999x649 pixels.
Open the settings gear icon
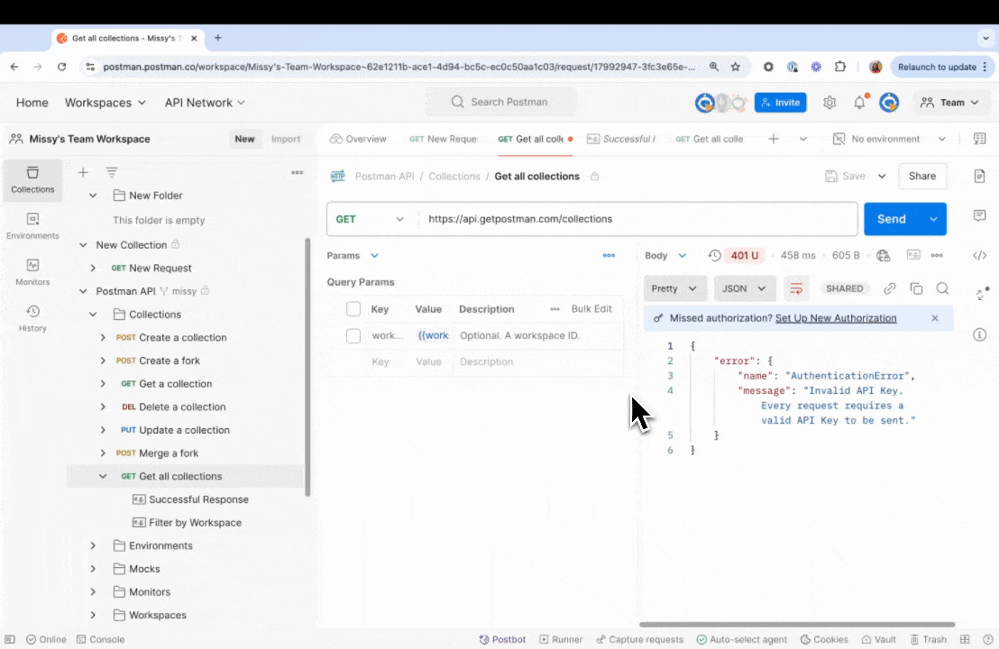click(x=829, y=102)
